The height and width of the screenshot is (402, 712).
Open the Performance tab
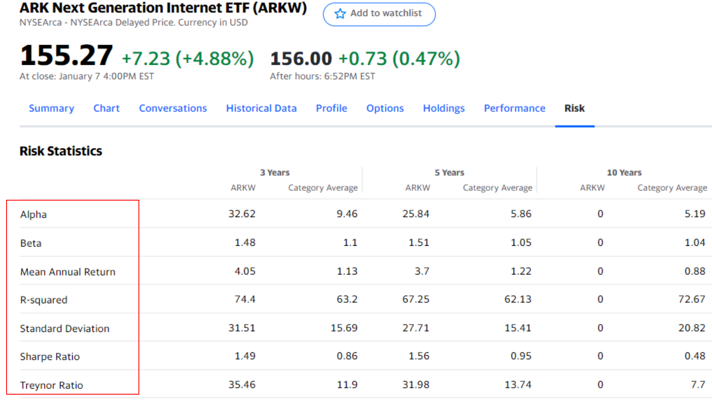coord(514,108)
